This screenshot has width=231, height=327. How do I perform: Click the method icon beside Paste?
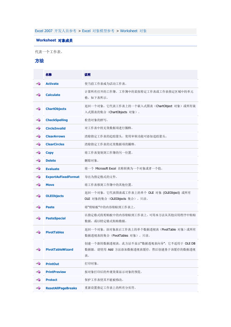click(38, 207)
